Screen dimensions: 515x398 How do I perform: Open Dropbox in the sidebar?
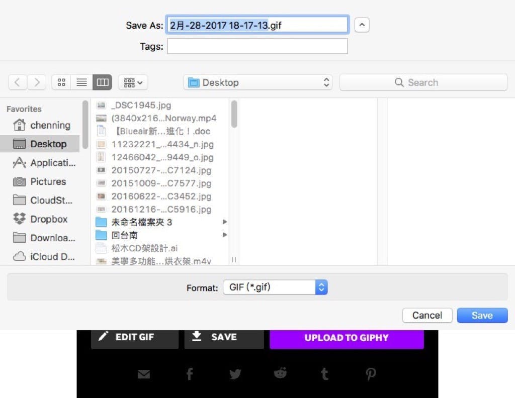tap(40, 219)
